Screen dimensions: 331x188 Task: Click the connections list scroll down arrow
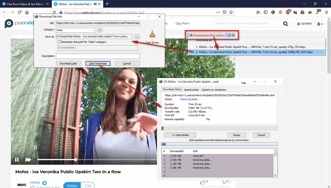[x=275, y=175]
